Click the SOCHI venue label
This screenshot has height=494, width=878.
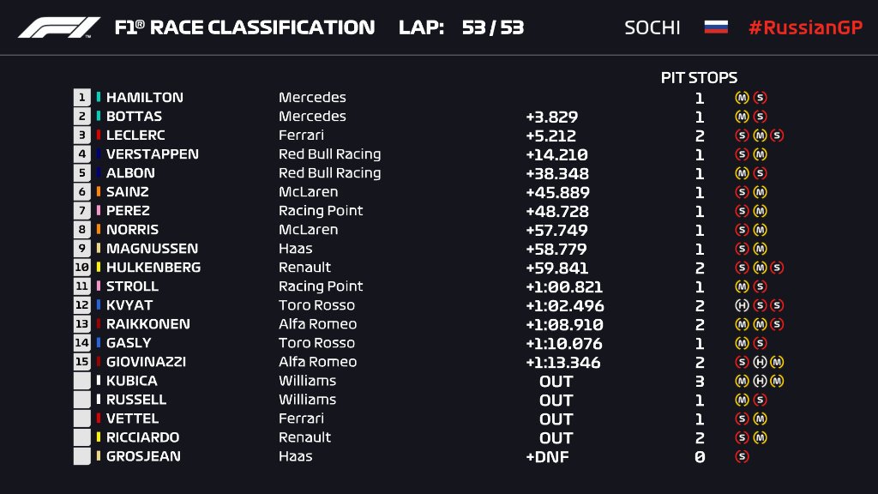pyautogui.click(x=652, y=27)
